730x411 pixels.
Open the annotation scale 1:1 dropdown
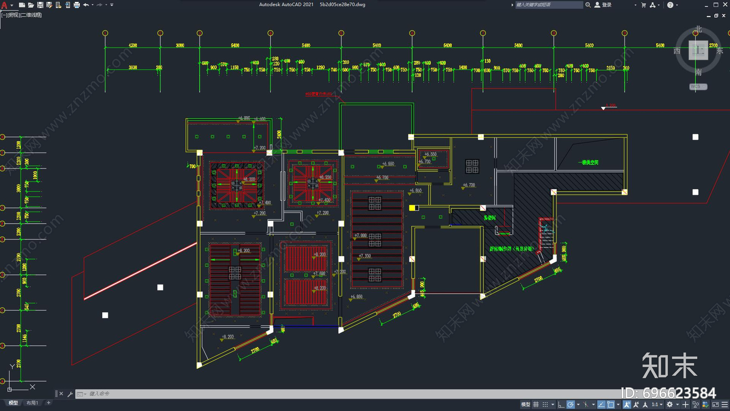657,404
